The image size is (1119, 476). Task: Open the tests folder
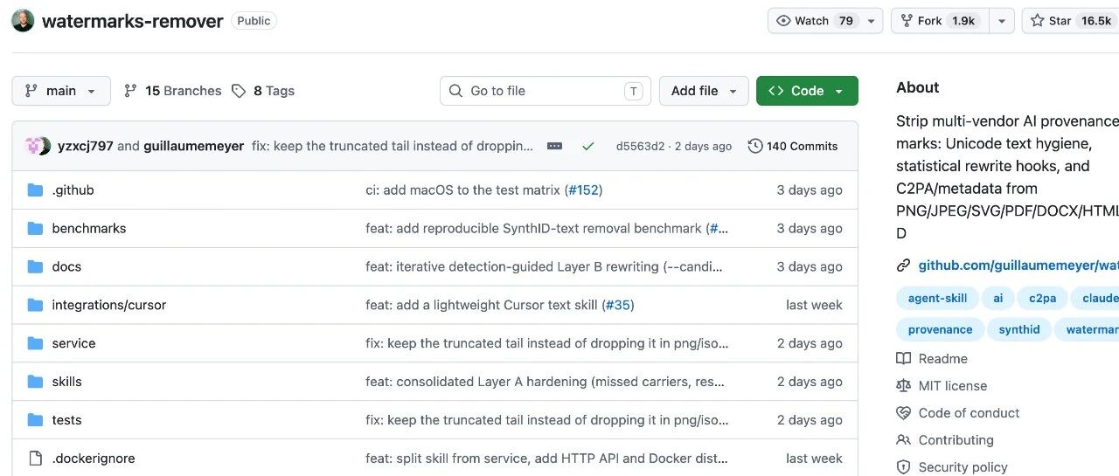pyautogui.click(x=66, y=421)
